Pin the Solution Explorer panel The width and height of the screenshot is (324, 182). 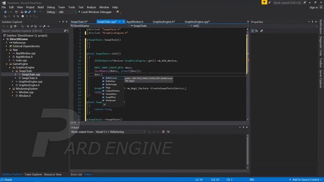tap(63, 22)
